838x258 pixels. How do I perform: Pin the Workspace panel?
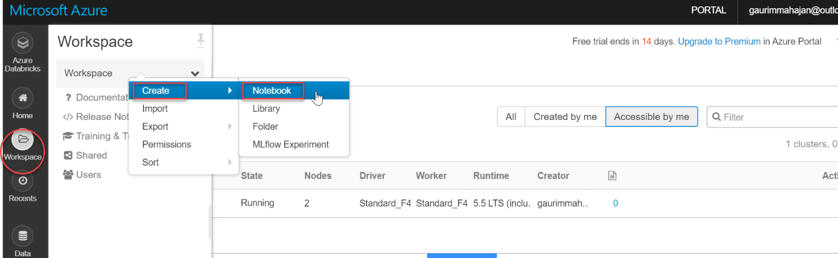tap(201, 40)
